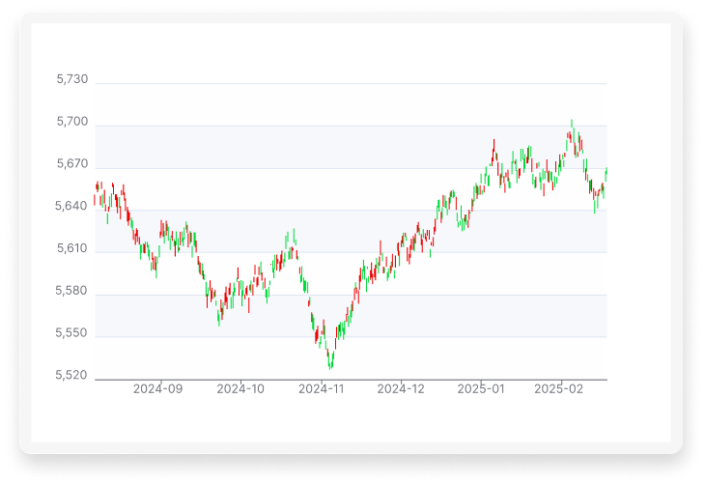Click the 5,580 price axis label
705x484 pixels.
pos(72,291)
